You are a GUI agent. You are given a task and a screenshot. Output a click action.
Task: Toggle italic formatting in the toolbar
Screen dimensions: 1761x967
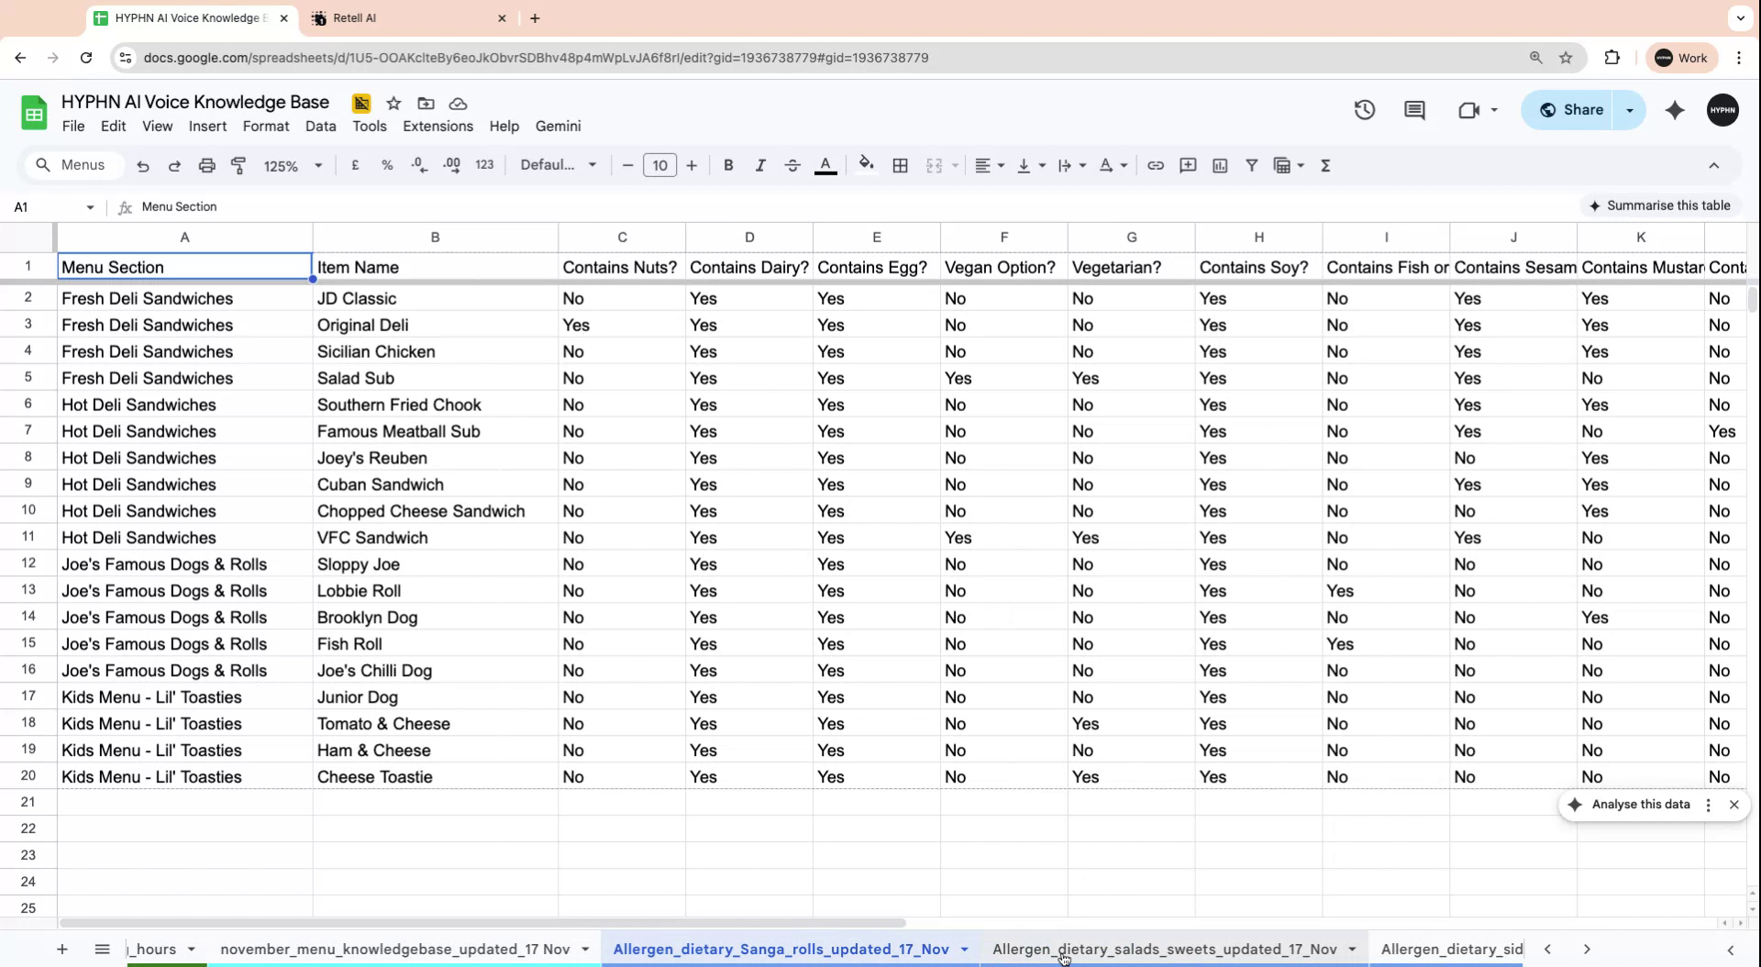[759, 165]
